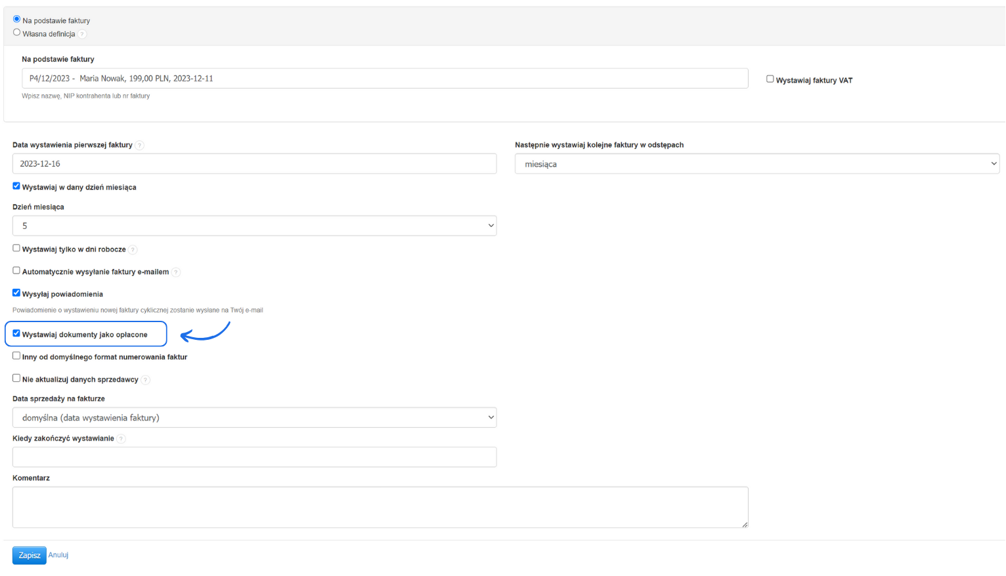
Task: Click the Kiedy zakończyć wystawianie input field
Action: [254, 457]
